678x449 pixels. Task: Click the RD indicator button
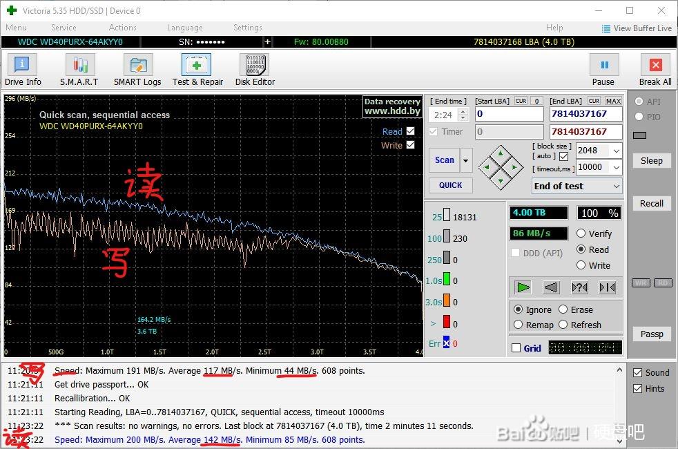663,283
